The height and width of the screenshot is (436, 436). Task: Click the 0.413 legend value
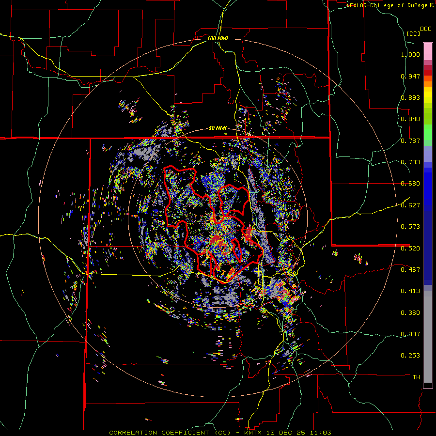(x=410, y=291)
